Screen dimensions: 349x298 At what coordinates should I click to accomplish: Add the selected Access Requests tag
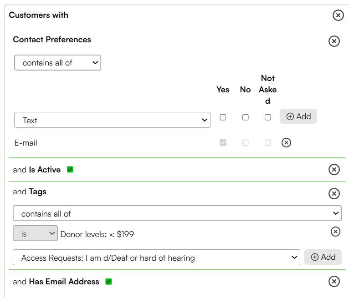coord(323,257)
